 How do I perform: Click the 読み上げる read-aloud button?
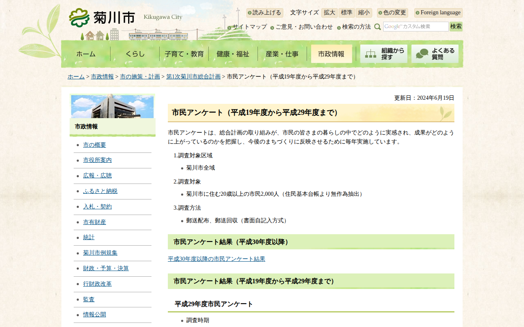[264, 13]
